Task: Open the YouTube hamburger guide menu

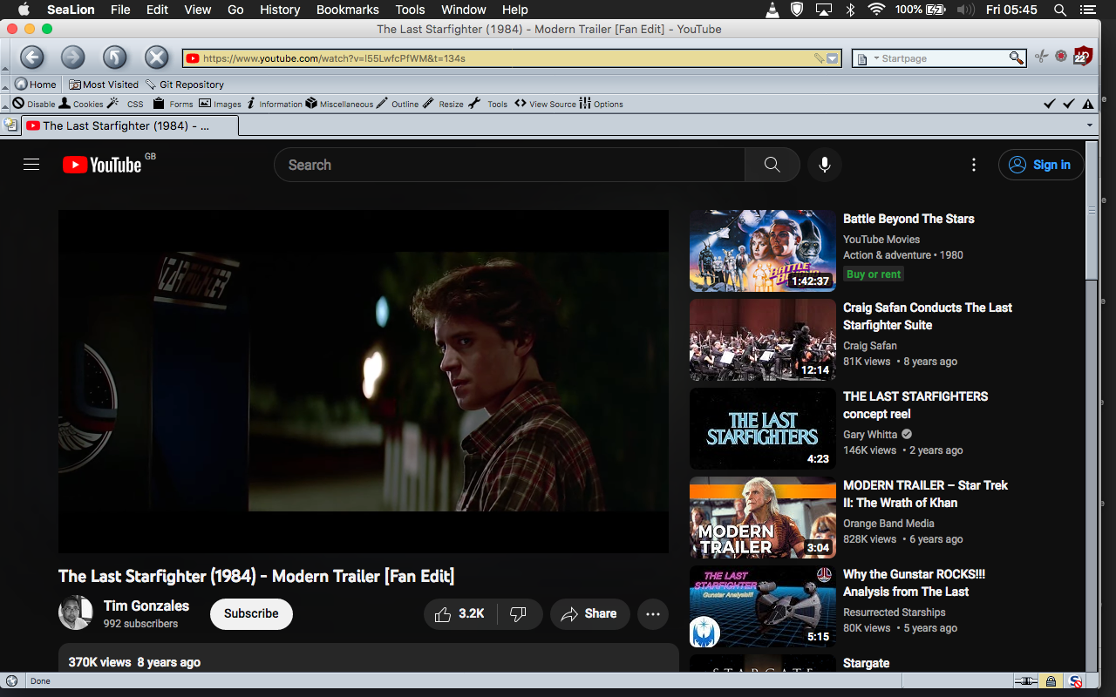Action: [31, 165]
